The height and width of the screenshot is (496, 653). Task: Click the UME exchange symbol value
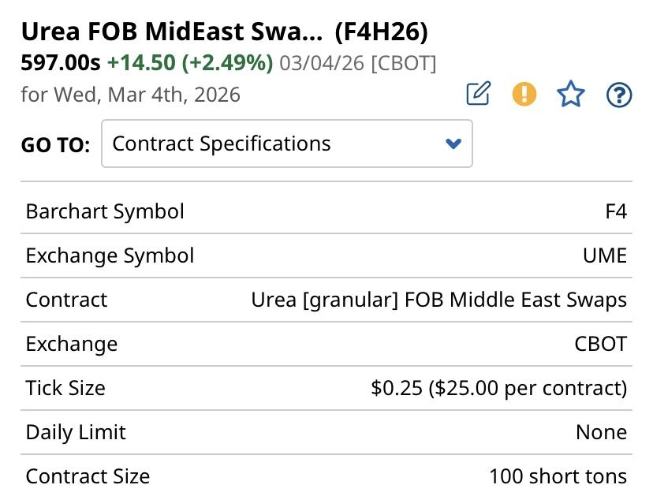coord(606,255)
